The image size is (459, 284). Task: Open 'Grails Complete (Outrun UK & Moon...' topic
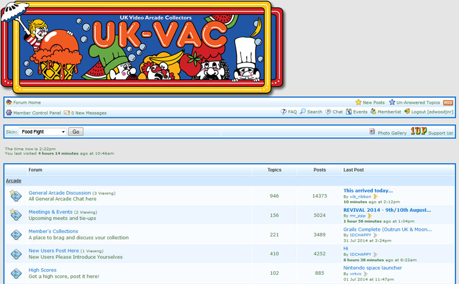387,230
